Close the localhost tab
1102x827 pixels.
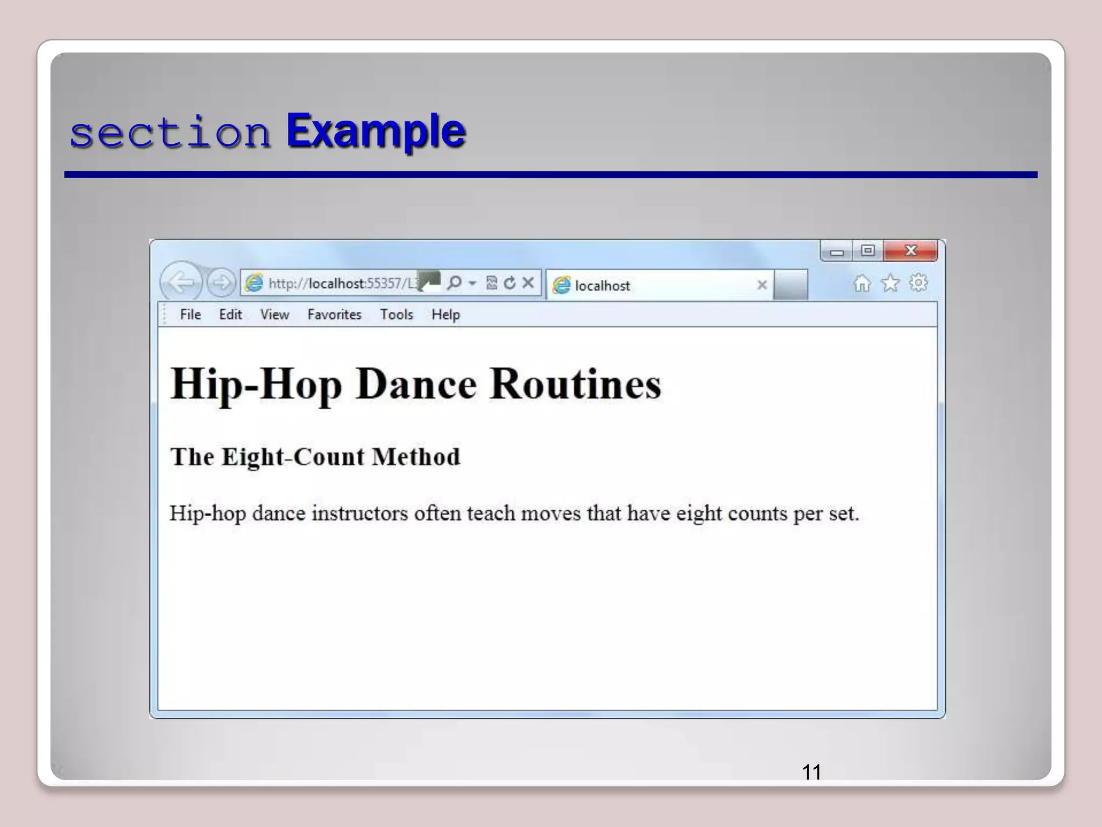[762, 285]
